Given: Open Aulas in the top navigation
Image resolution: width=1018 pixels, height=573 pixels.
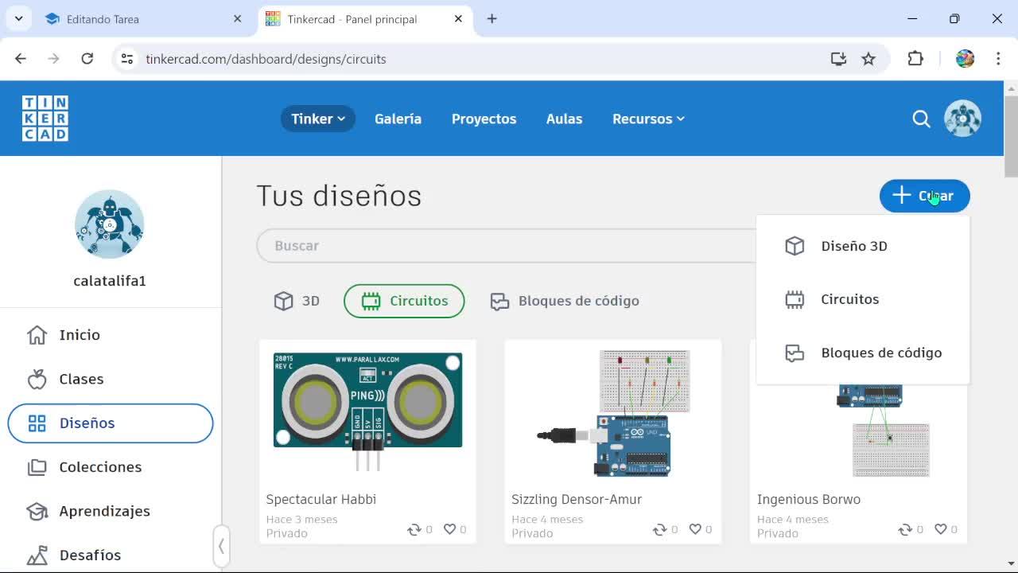Looking at the screenshot, I should click(x=564, y=119).
